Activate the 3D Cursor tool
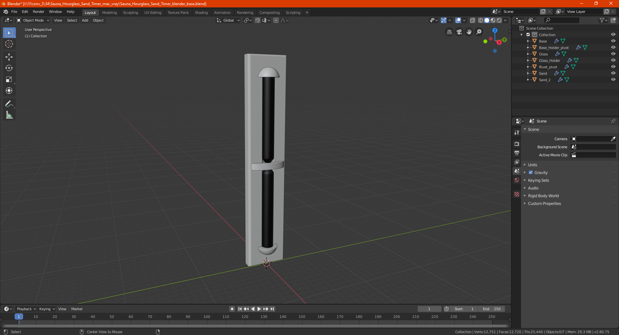 click(9, 44)
